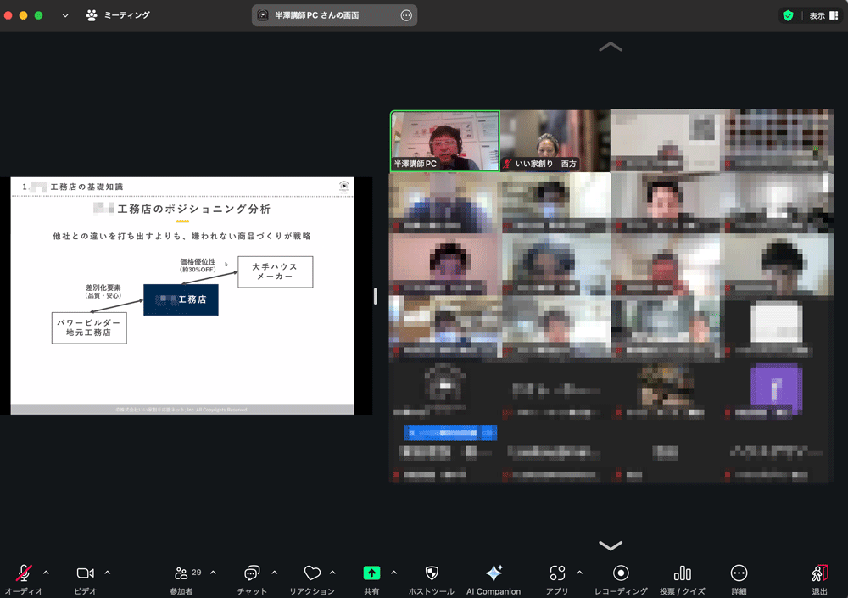
Task: Click the green 共有 share screen button
Action: point(371,573)
